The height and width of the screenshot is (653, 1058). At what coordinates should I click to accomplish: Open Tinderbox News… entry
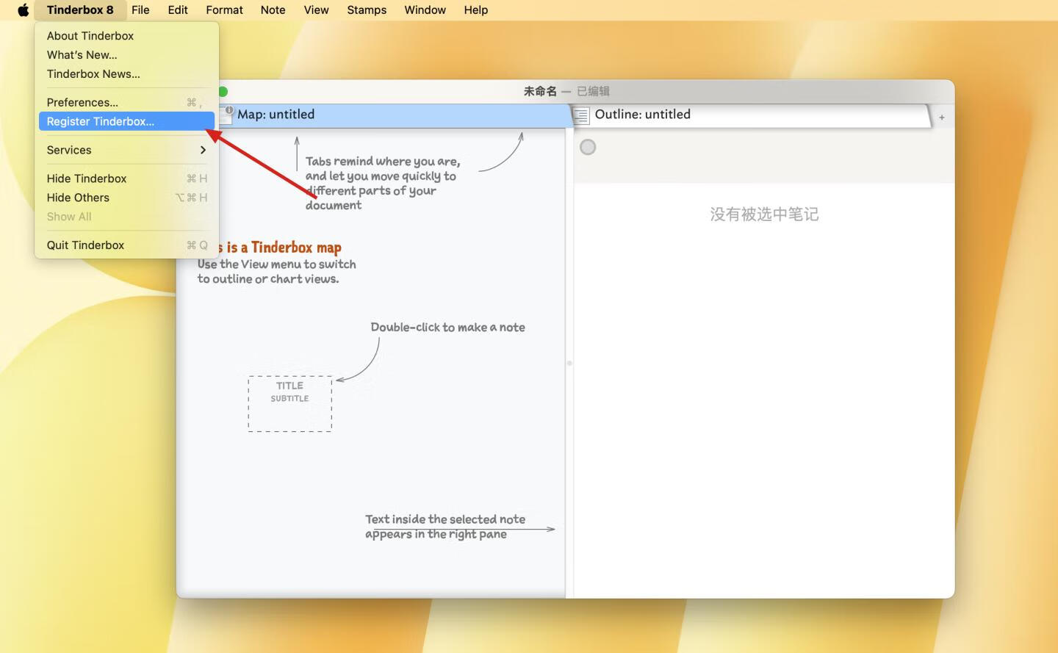126,74
